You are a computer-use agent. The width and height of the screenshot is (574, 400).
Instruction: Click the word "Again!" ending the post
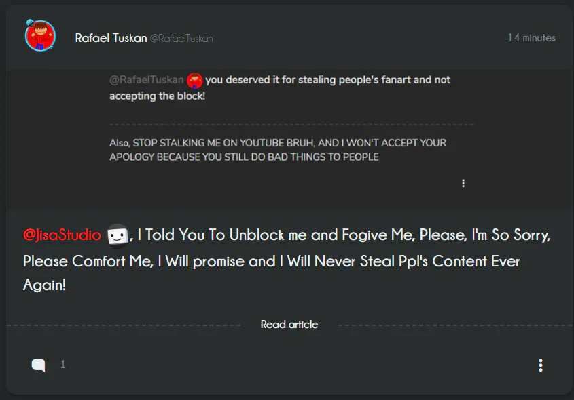point(44,286)
